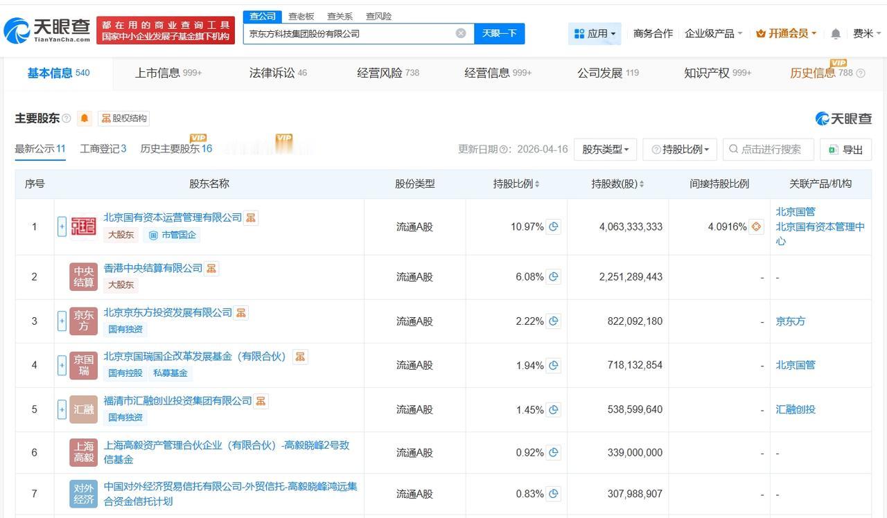Click the notification bell icon in header
The width and height of the screenshot is (887, 518).
[x=836, y=33]
